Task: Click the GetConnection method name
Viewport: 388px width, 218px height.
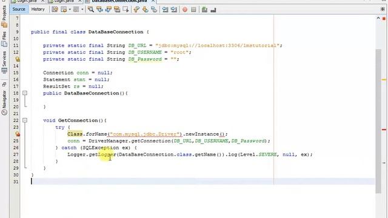Action: (x=78, y=121)
